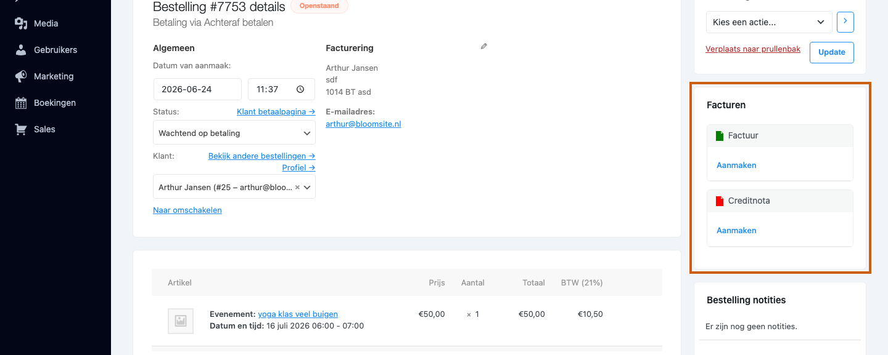Open Boekingen via its calendar icon
Screen dimensions: 888x355
[x=21, y=103]
